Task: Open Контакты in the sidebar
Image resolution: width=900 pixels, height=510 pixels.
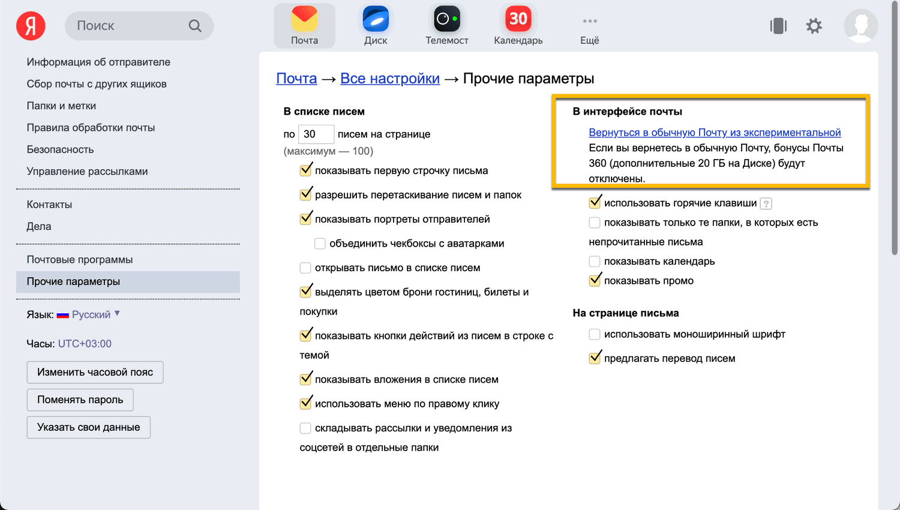Action: tap(49, 205)
